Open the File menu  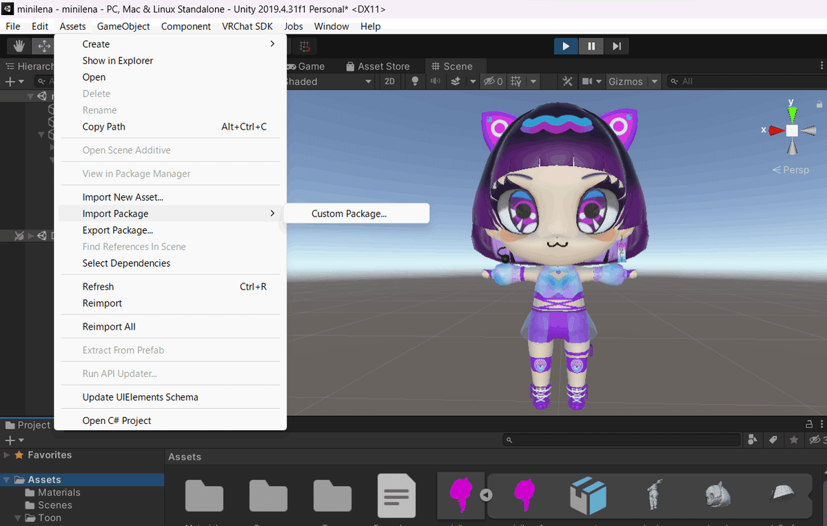13,26
